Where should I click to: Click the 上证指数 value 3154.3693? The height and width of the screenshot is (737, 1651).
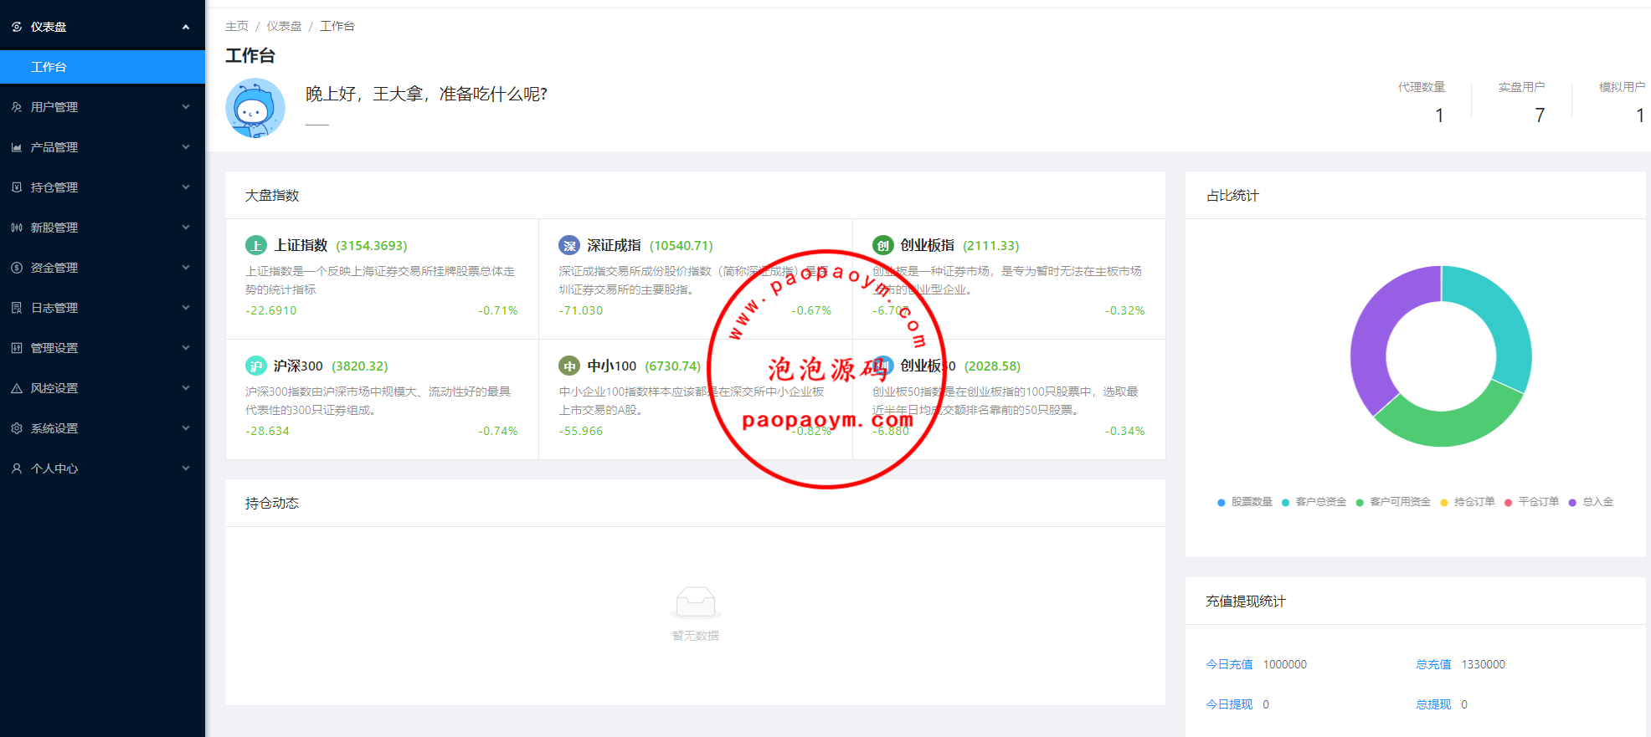click(x=372, y=245)
